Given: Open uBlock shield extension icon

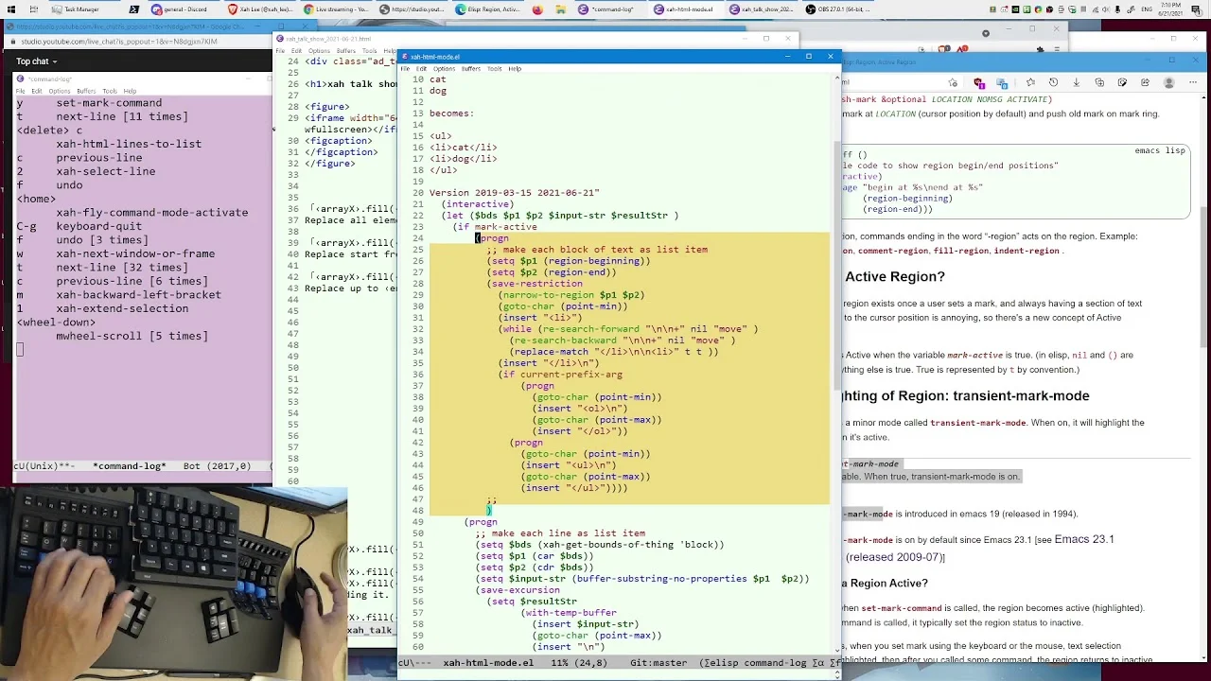Looking at the screenshot, I should [x=979, y=83].
